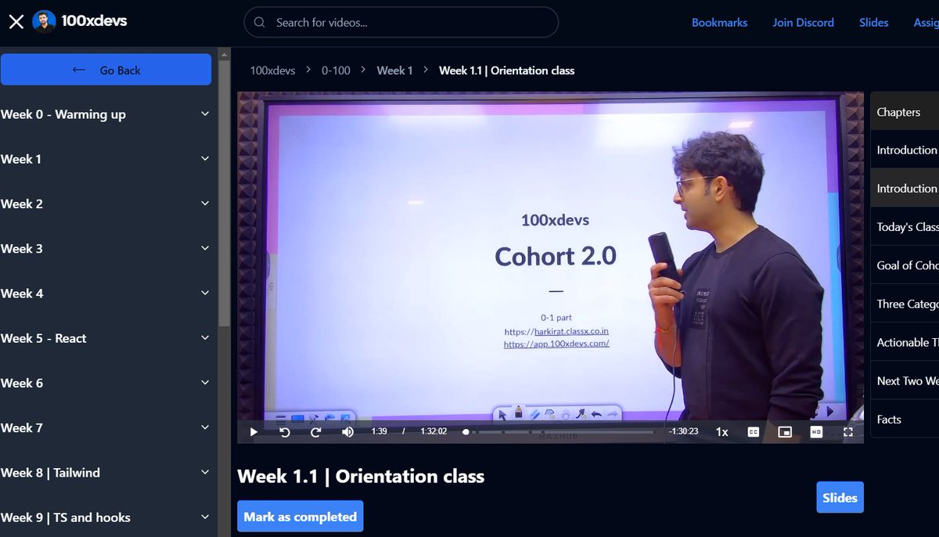Expand the Week 3 section
939x537 pixels.
(x=106, y=248)
